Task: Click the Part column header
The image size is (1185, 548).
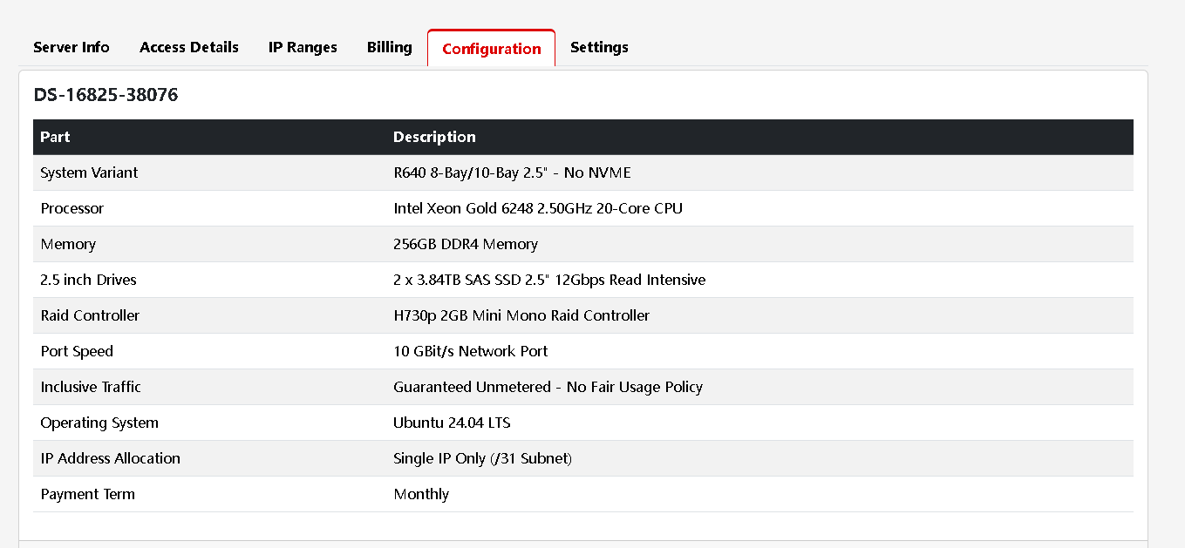Action: pos(55,137)
